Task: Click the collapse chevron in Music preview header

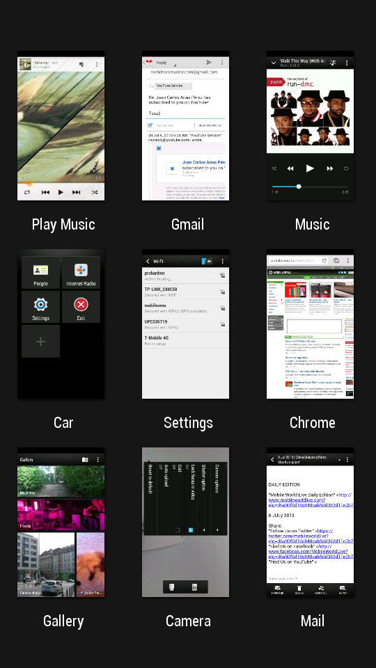Action: [x=273, y=63]
